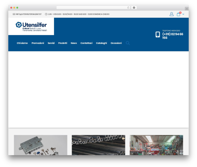Image resolution: width=197 pixels, height=167 pixels.
Task: Click the (+39) 02 94 66 156 phone number
Action: click(x=173, y=36)
